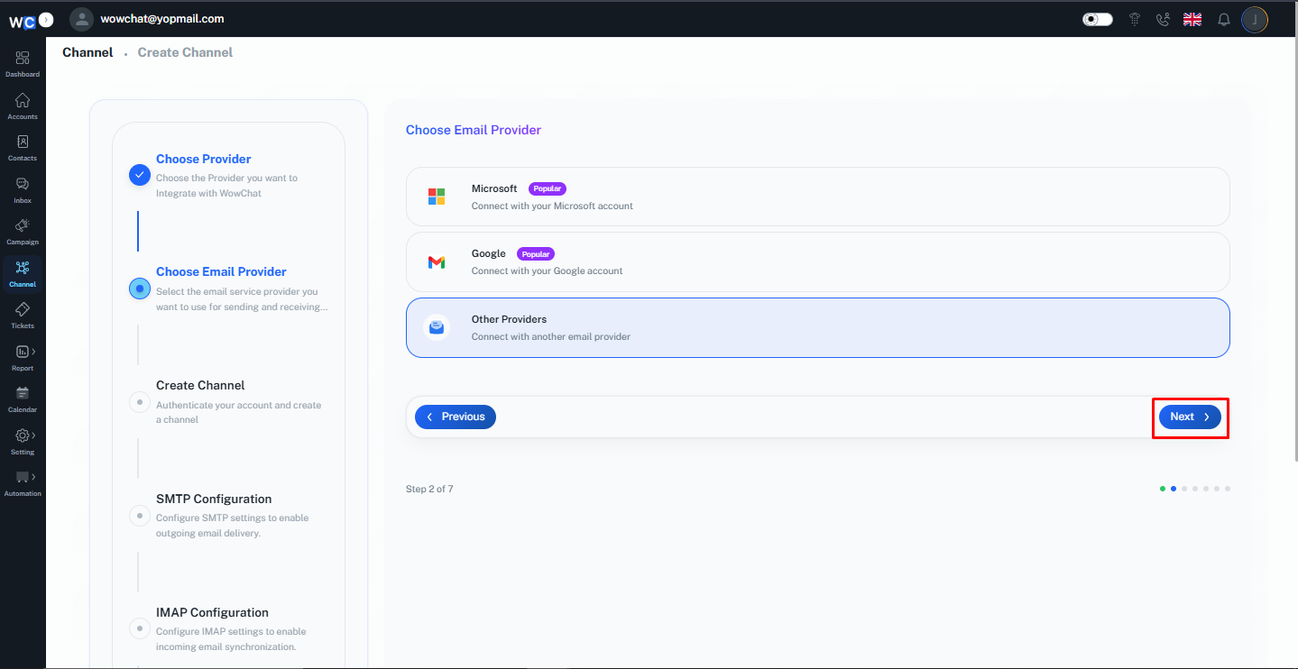Click the Popular badge next to Microsoft
1298x669 pixels.
(x=548, y=188)
